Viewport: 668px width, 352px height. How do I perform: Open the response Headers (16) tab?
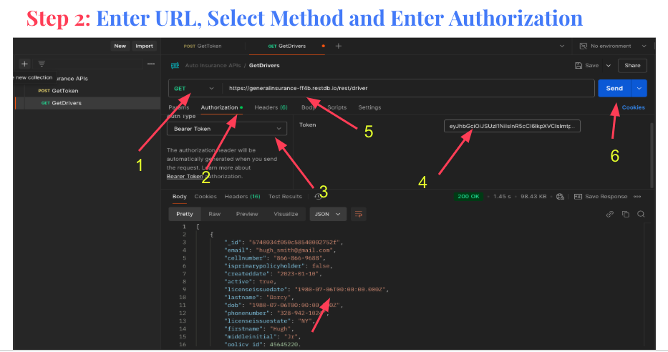pos(243,197)
